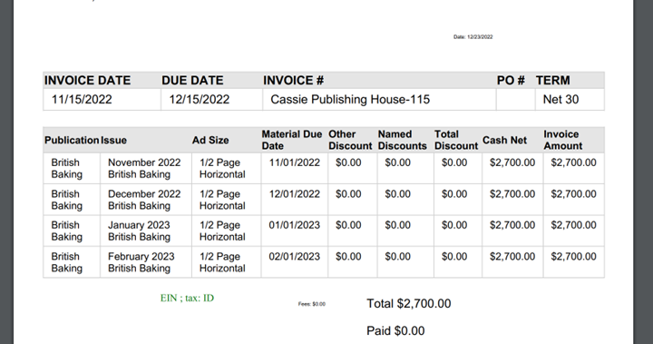Image resolution: width=653 pixels, height=344 pixels.
Task: Click Total Discount in November 2022 row
Action: click(454, 162)
